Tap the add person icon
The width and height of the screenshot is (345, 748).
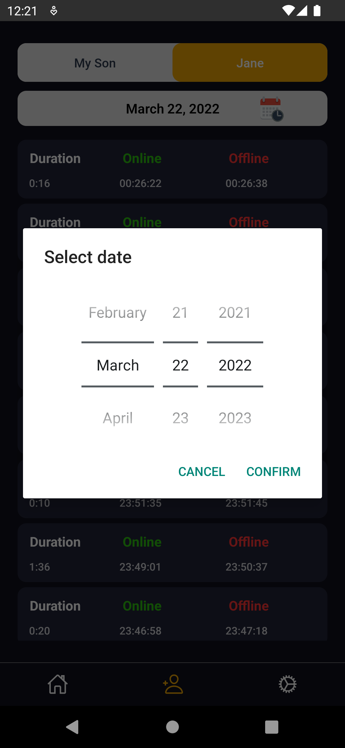pos(173,684)
